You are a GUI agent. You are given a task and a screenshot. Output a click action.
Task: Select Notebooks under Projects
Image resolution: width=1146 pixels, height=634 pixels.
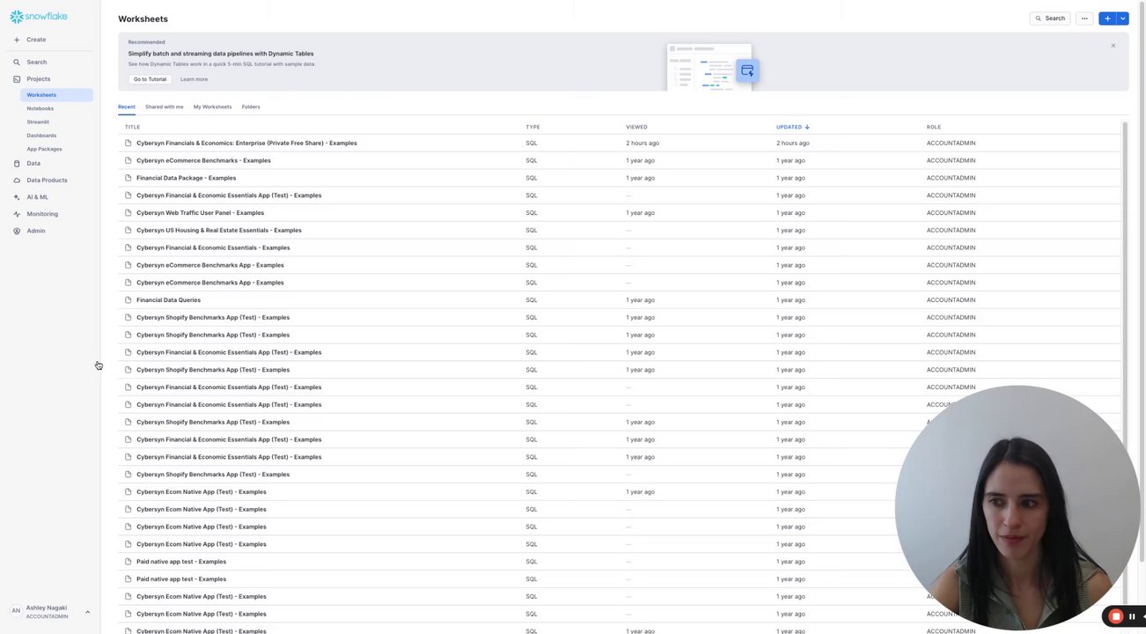40,108
